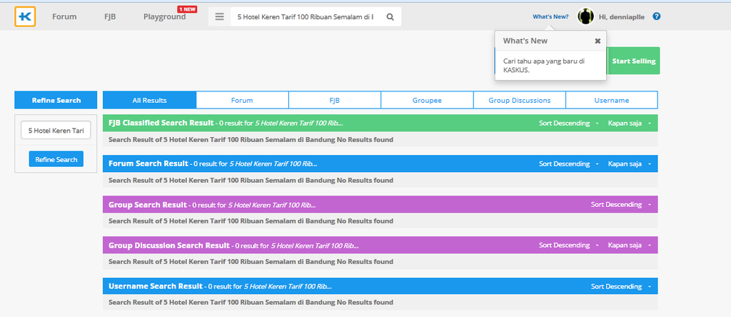Click No Results text under Username Search

tap(251, 302)
